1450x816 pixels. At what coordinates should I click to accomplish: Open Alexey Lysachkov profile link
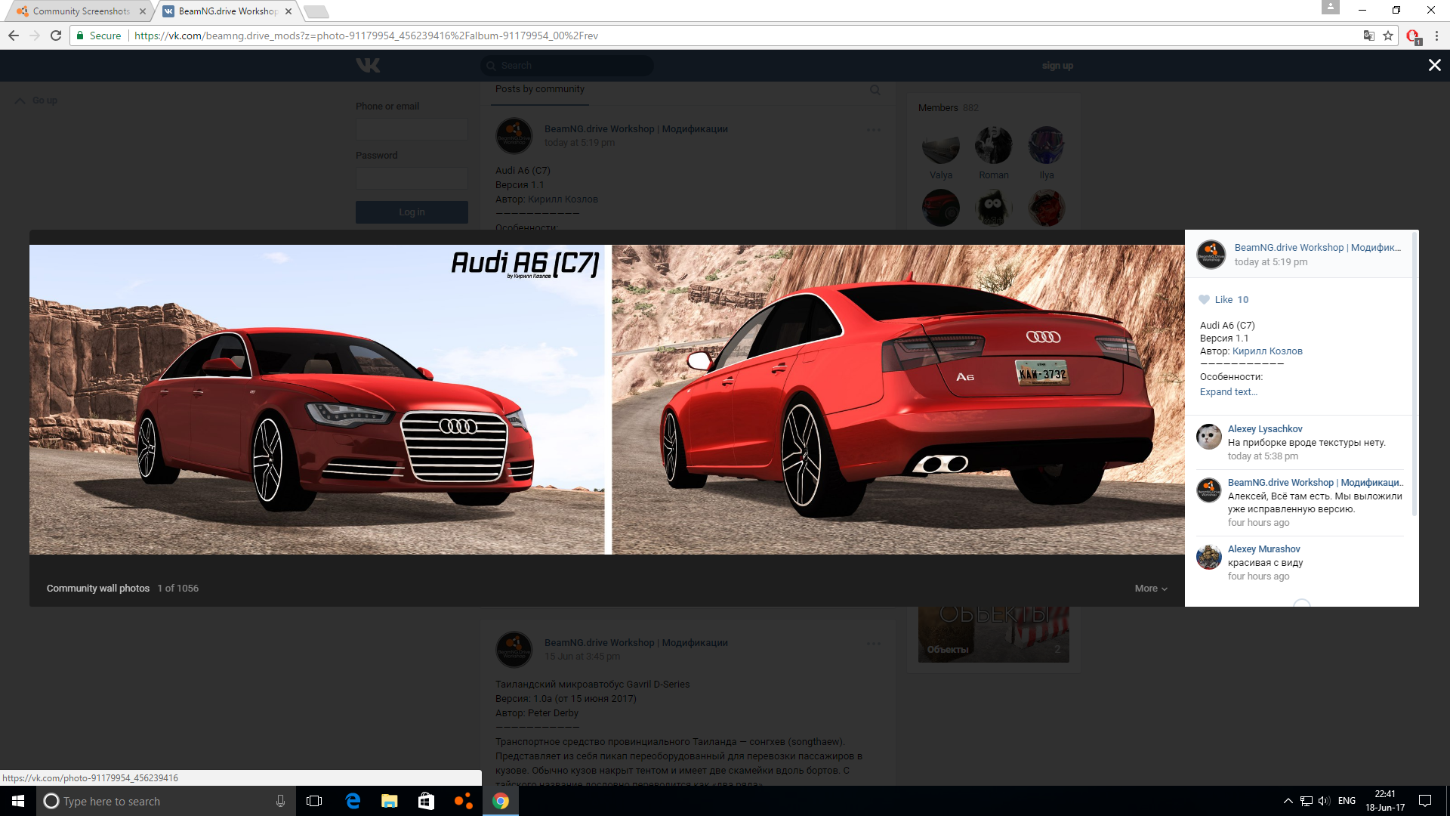[1265, 429]
